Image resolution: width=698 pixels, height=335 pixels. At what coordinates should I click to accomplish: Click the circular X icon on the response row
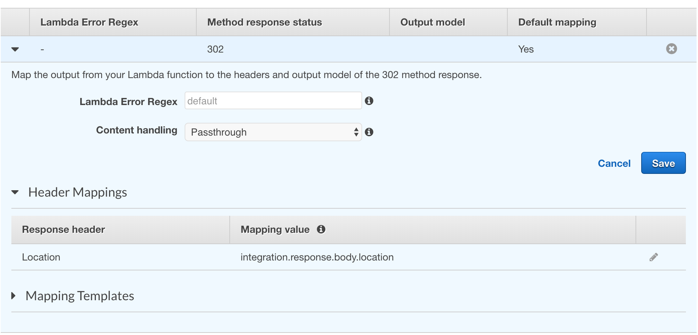672,49
